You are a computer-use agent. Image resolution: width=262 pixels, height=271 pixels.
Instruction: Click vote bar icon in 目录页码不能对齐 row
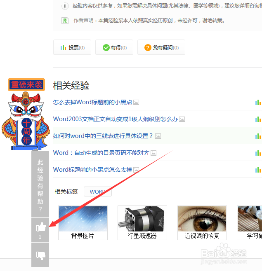tap(258, 153)
